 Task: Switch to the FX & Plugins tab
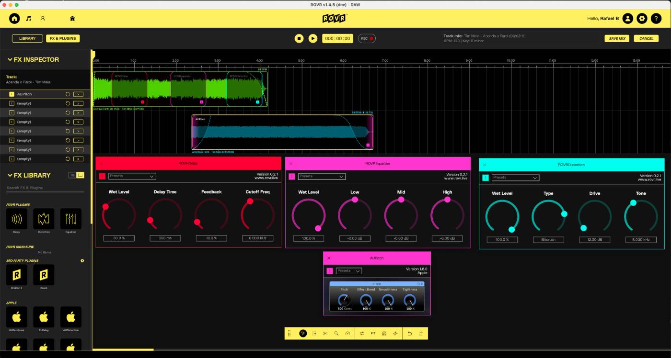click(x=63, y=38)
